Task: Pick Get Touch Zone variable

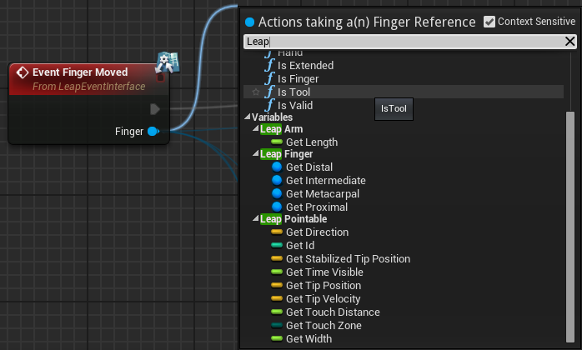Action: (316, 326)
